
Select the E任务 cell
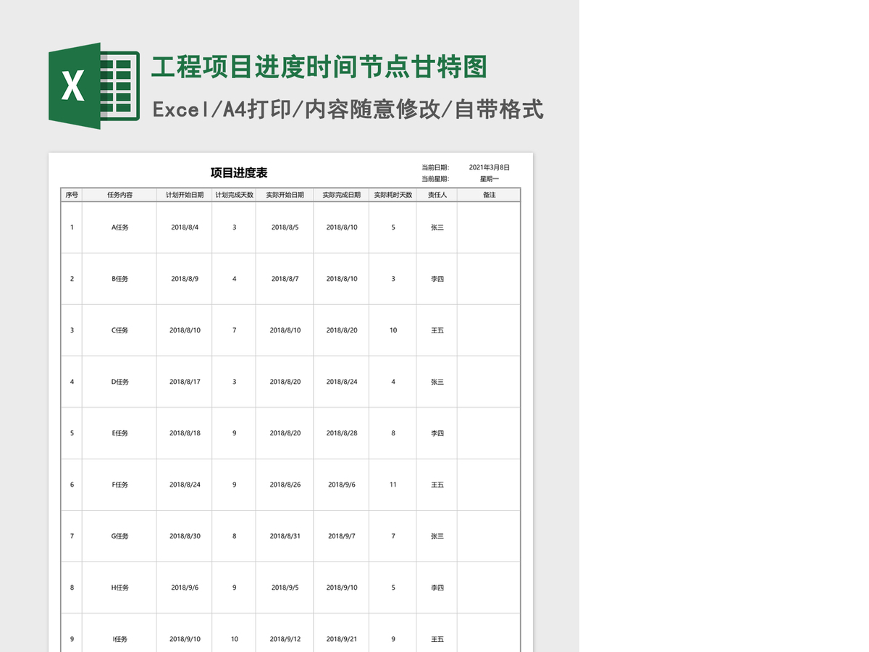[119, 433]
